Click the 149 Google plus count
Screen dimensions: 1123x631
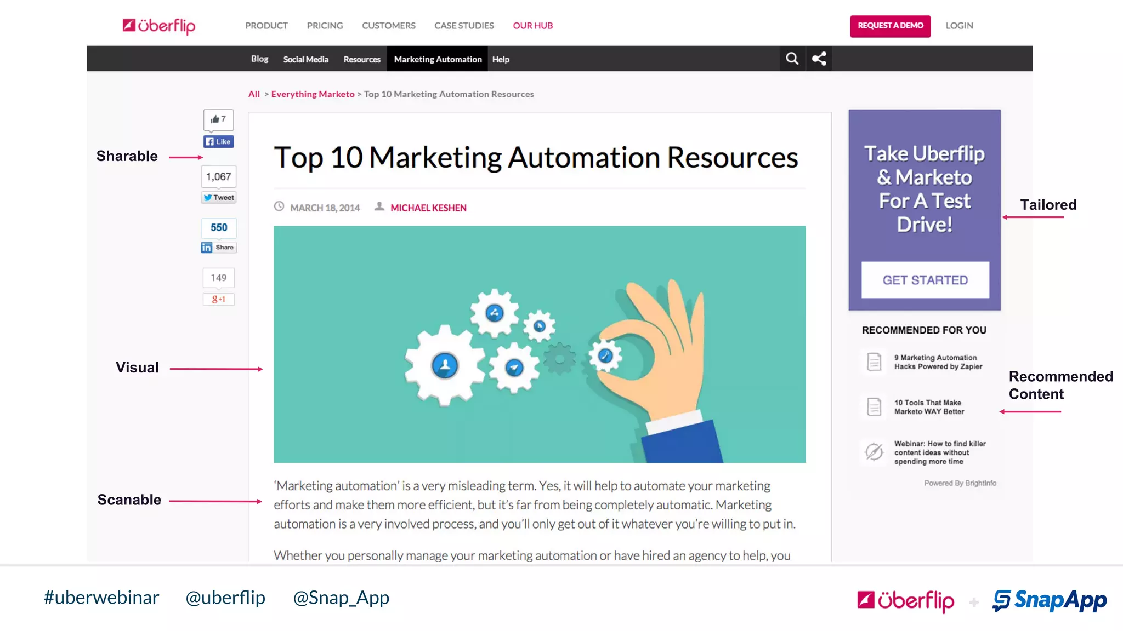(218, 278)
